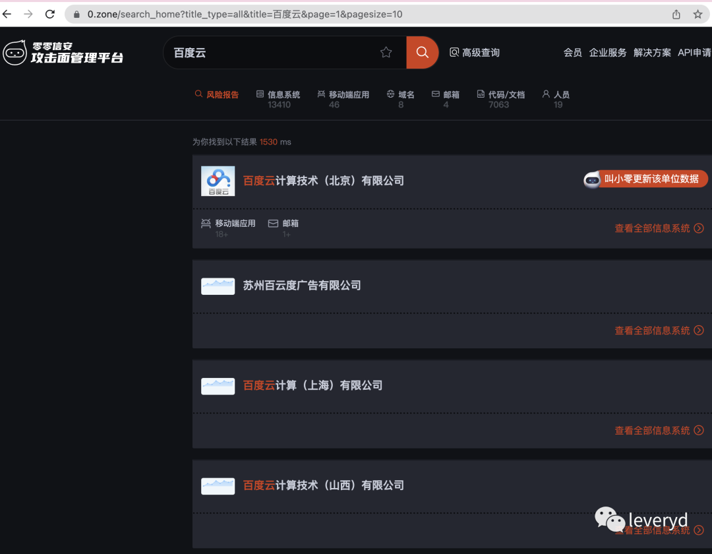
Task: Switch to the 移动端应用 tab in the top bar
Action: 343,99
